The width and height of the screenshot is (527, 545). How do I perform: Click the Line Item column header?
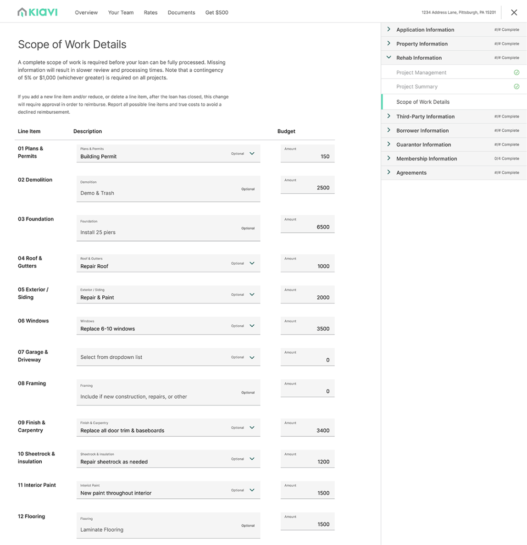coord(29,131)
